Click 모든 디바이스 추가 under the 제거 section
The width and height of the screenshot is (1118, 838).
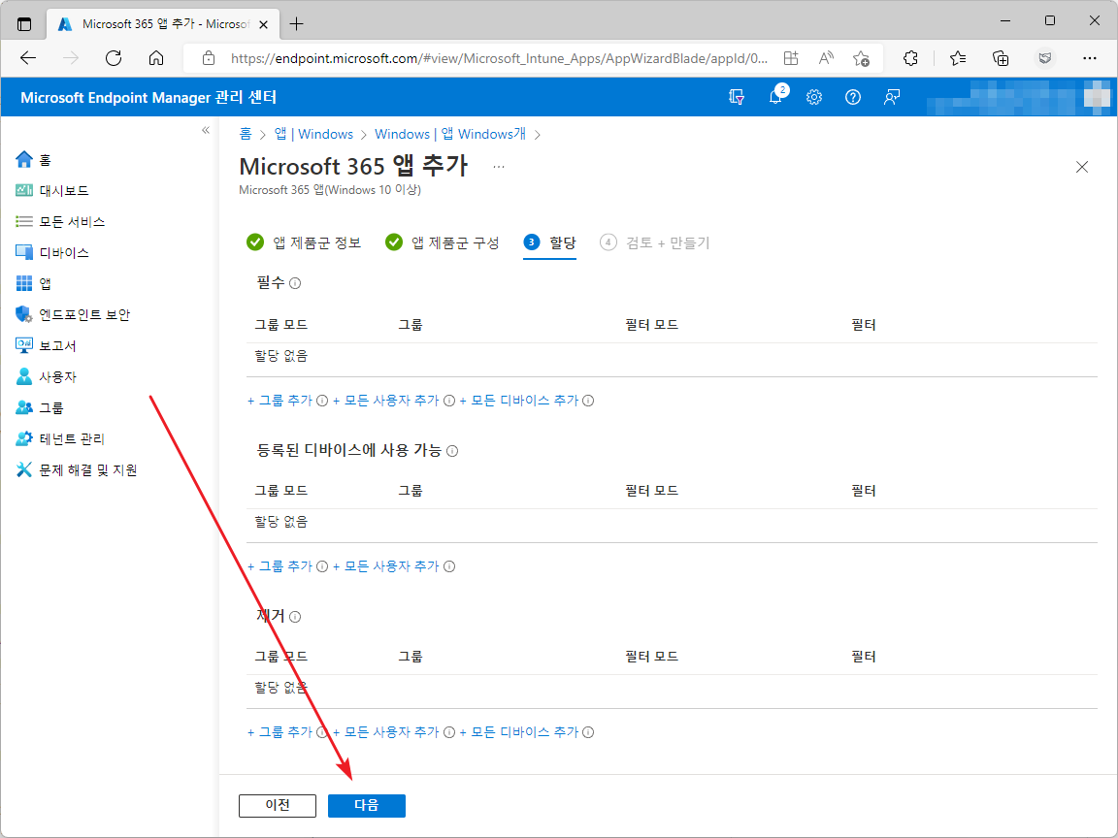(519, 732)
